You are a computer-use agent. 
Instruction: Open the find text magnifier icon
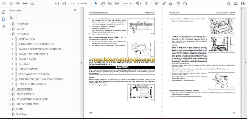pyautogui.click(x=32, y=4)
